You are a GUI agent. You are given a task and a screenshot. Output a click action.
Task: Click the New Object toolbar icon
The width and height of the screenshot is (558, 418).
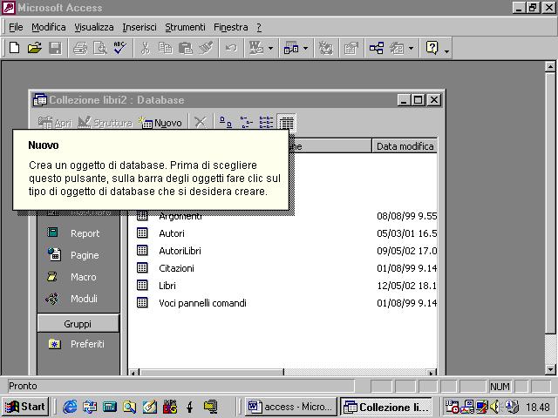[397, 48]
